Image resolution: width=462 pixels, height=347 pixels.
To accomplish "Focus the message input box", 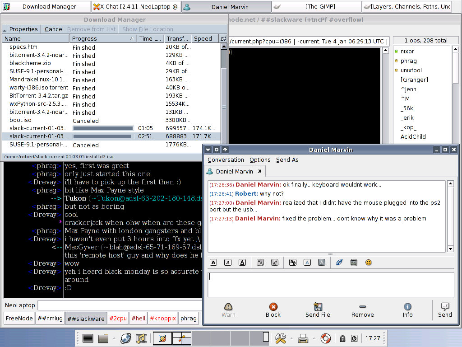I will pyautogui.click(x=331, y=285).
